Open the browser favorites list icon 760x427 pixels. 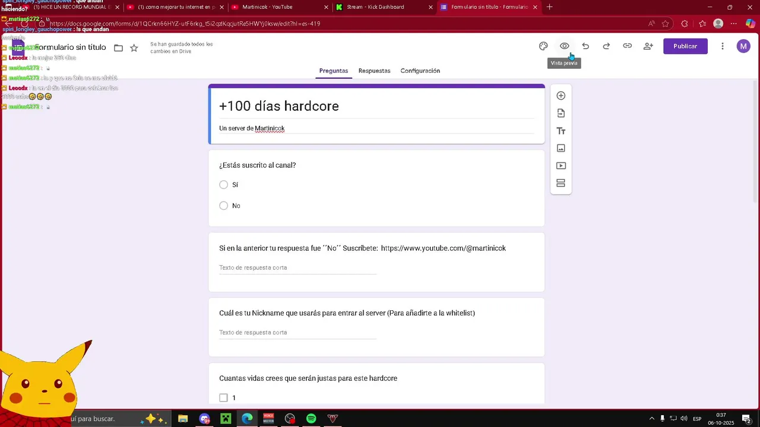[702, 24]
